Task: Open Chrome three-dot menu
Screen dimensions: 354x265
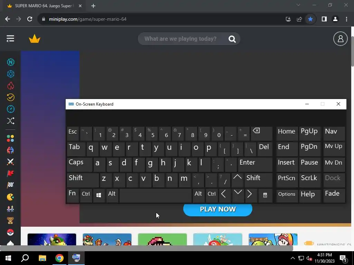Action: [346, 19]
